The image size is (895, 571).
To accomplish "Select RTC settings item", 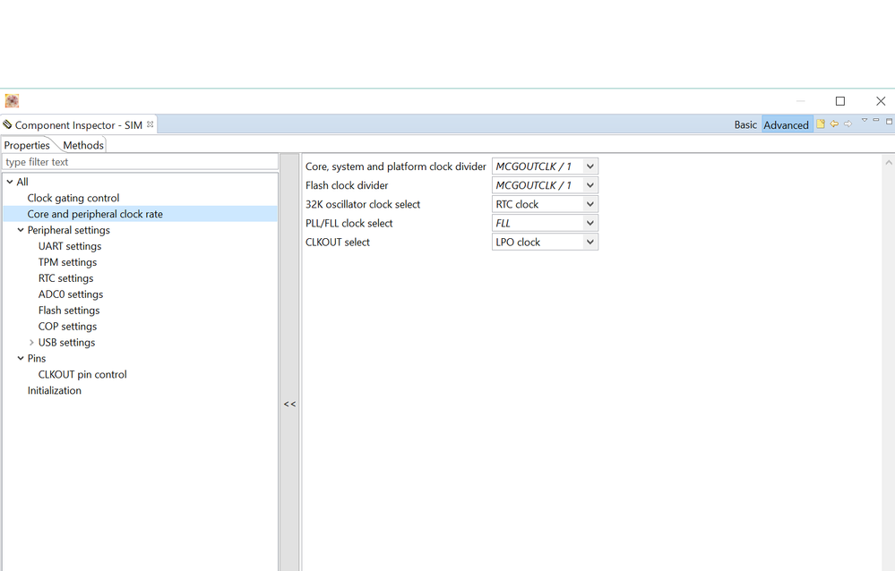I will click(x=65, y=277).
